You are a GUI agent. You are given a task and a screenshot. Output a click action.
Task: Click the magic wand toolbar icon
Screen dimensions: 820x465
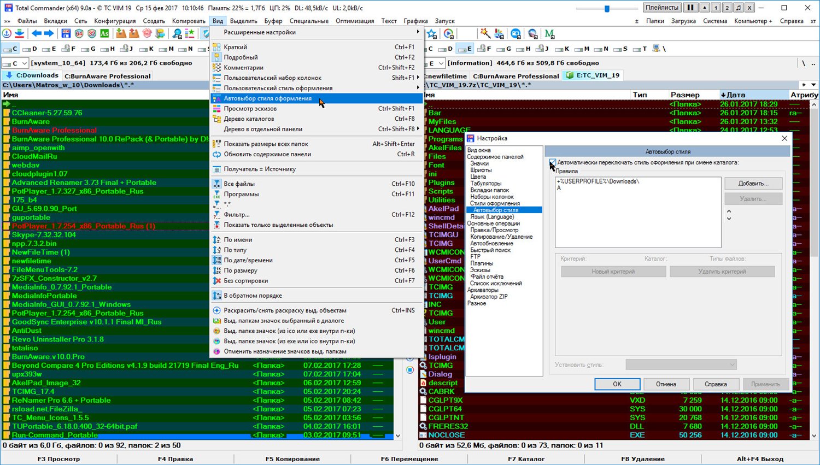click(485, 34)
